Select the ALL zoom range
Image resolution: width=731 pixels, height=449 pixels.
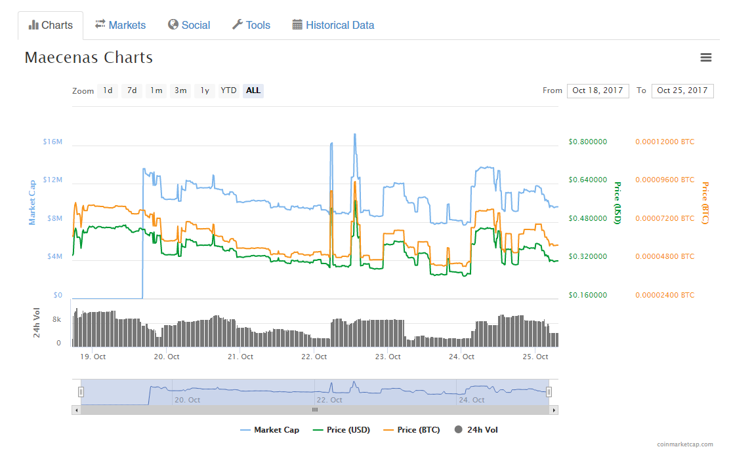click(x=253, y=90)
